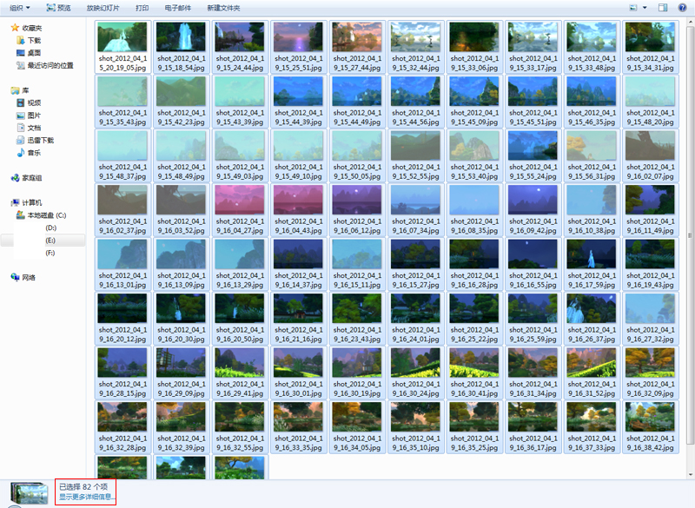Screen dimensions: 695x508
Task: Click the 图片 library icon
Action: [20, 115]
